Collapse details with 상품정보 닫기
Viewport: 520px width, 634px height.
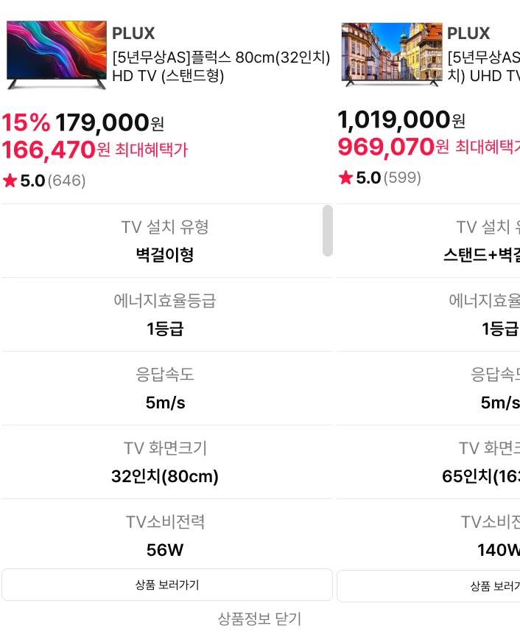(259, 619)
